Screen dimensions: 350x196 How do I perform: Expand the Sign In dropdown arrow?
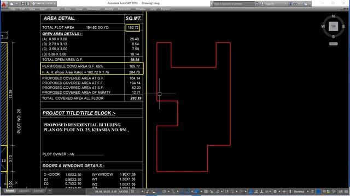click(285, 4)
